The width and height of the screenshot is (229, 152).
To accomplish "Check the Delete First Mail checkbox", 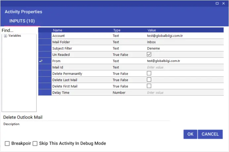I will point(149,86).
